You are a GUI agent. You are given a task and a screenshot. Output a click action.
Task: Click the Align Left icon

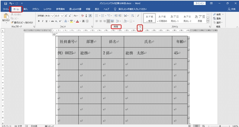click(x=97, y=21)
